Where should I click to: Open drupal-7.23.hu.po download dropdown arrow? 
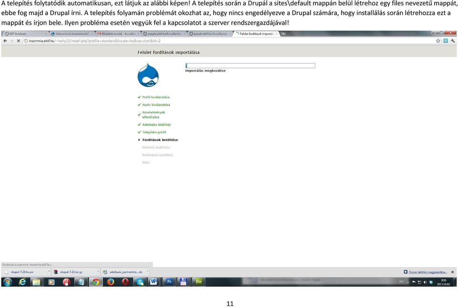pyautogui.click(x=49, y=272)
